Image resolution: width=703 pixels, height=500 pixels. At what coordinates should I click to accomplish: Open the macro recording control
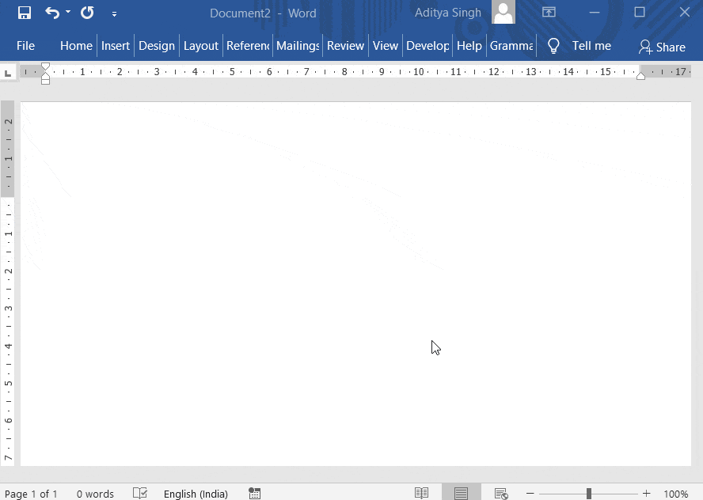click(254, 493)
